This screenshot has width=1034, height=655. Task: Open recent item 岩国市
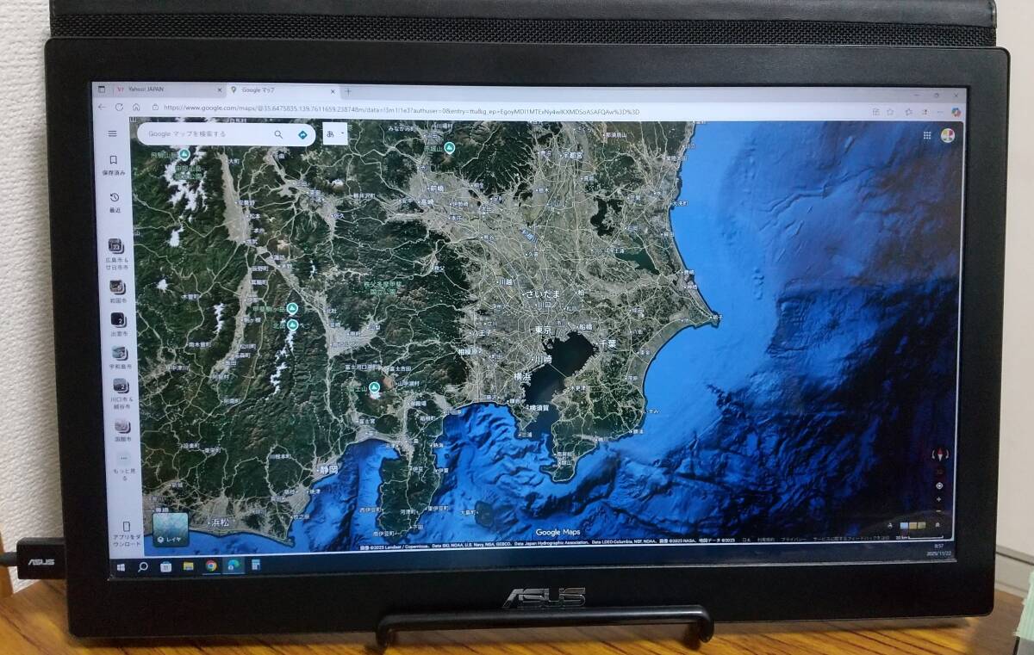click(x=118, y=293)
